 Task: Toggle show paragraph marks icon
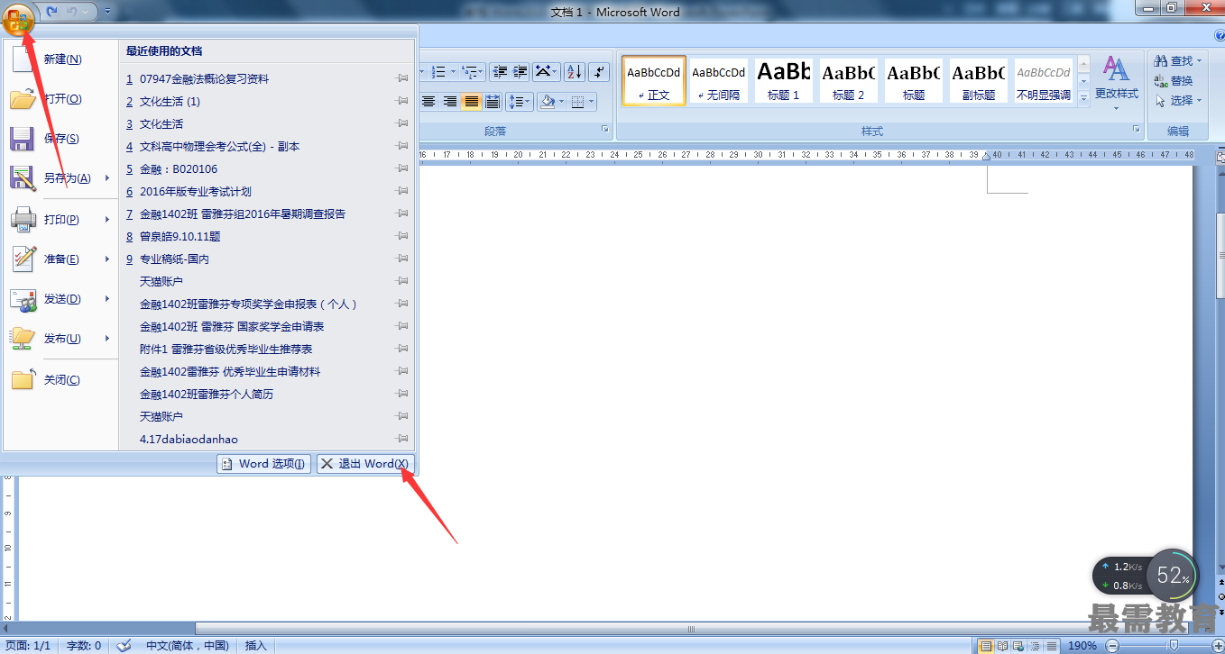601,71
